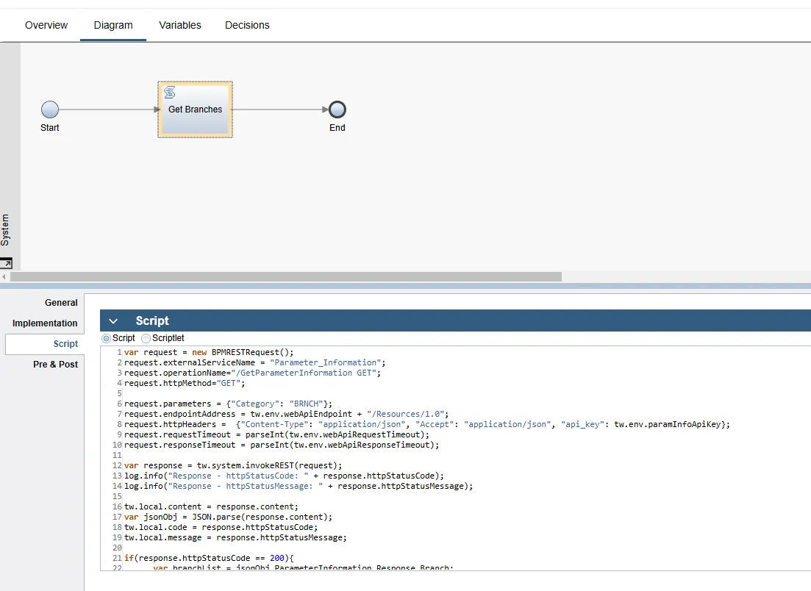Open the Variables tab
Screen dimensions: 811x591
[179, 25]
